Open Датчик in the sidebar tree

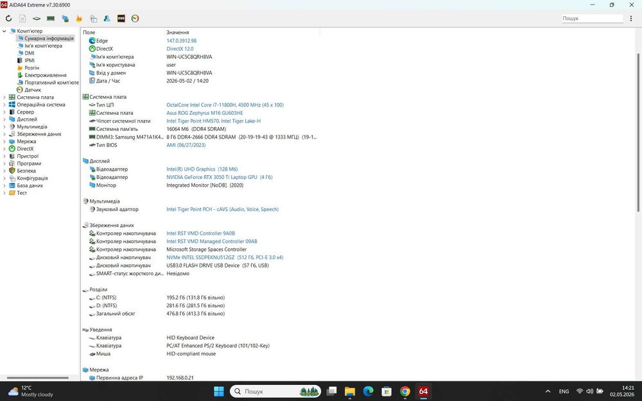[x=32, y=90]
